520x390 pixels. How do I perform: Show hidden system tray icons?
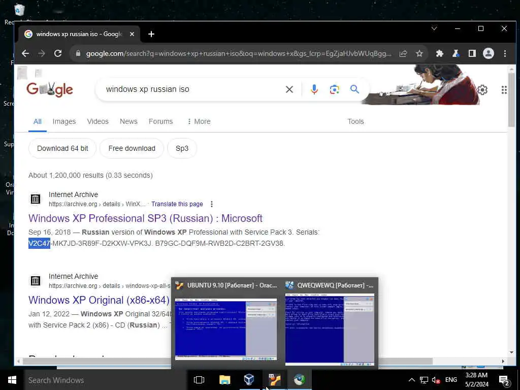tap(411, 380)
